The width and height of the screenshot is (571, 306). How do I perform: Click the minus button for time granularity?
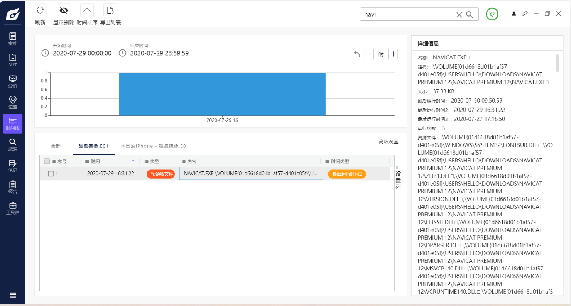[369, 54]
